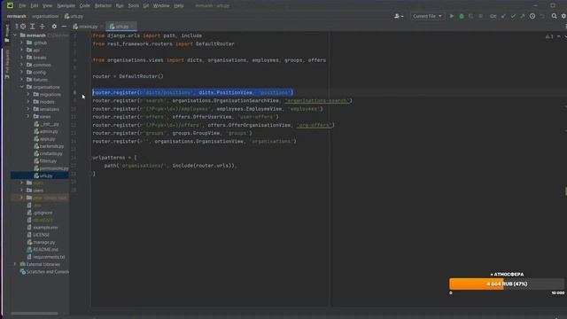The width and height of the screenshot is (567, 319).
Task: Click collapse all icon in Project panel
Action: (43, 27)
